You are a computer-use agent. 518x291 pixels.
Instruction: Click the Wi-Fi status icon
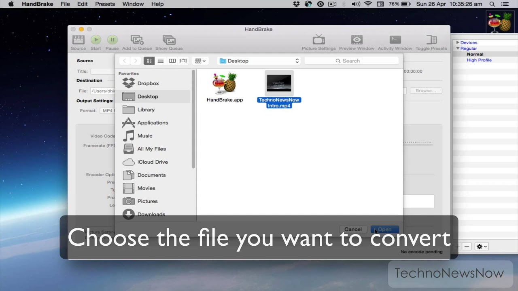coord(368,4)
